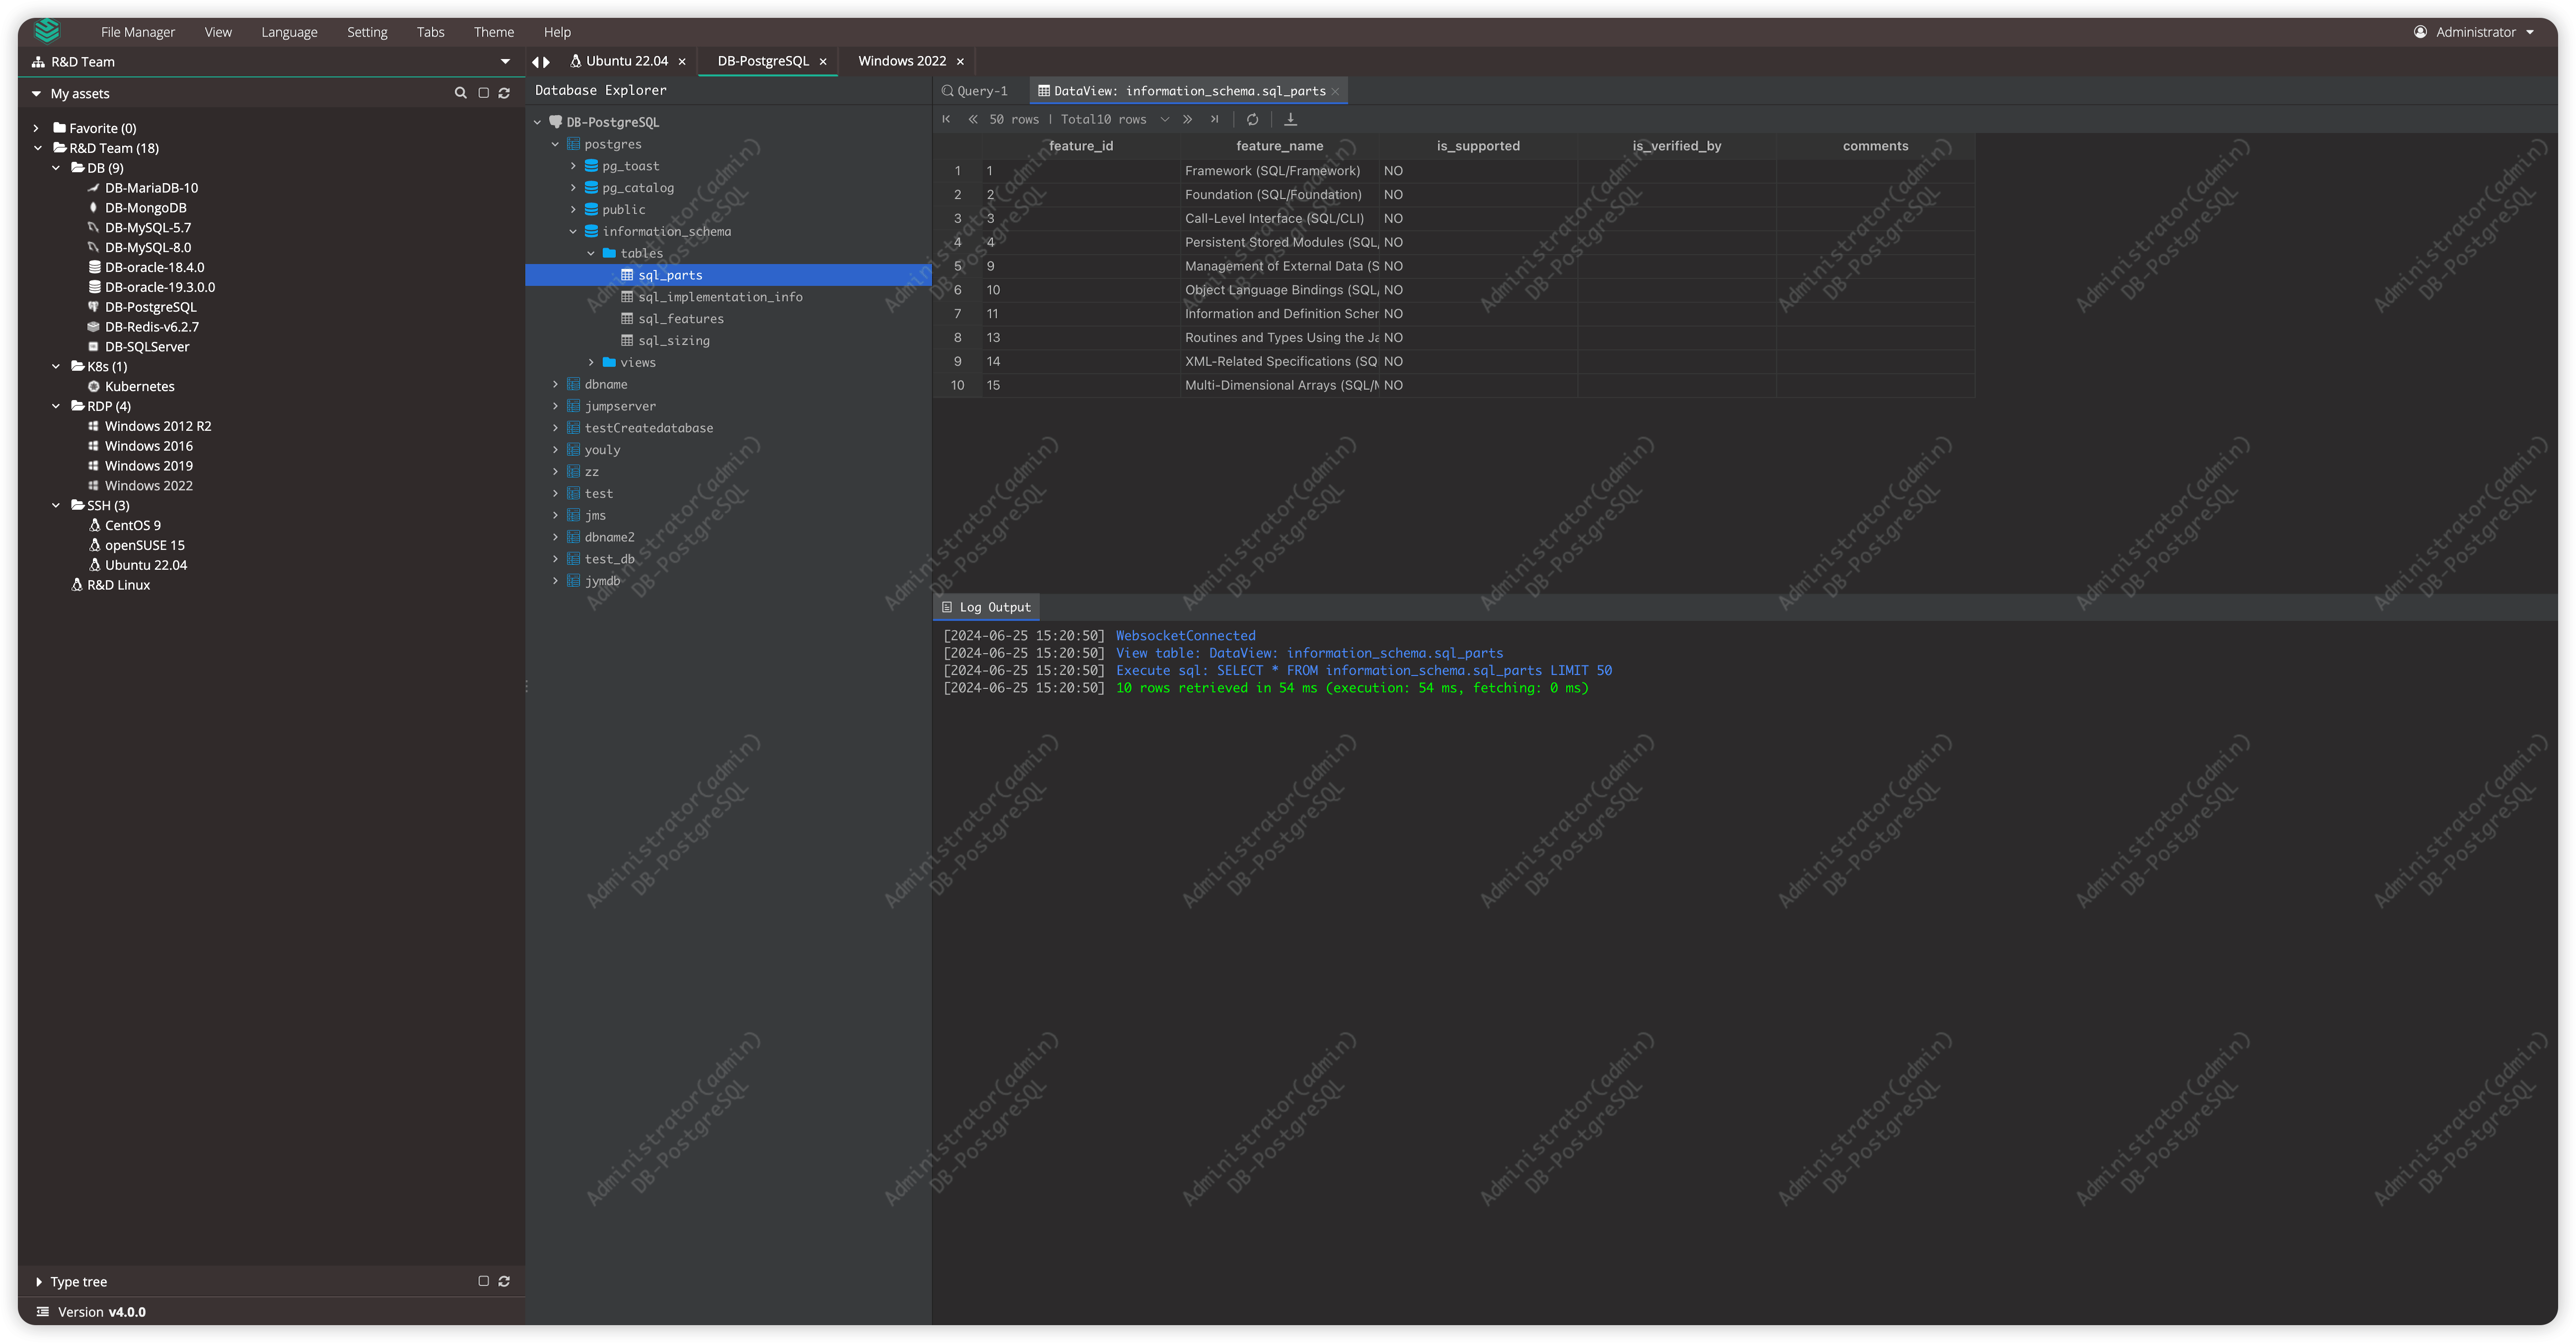Viewport: 2576px width, 1343px height.
Task: Download the data view results
Action: (x=1290, y=119)
